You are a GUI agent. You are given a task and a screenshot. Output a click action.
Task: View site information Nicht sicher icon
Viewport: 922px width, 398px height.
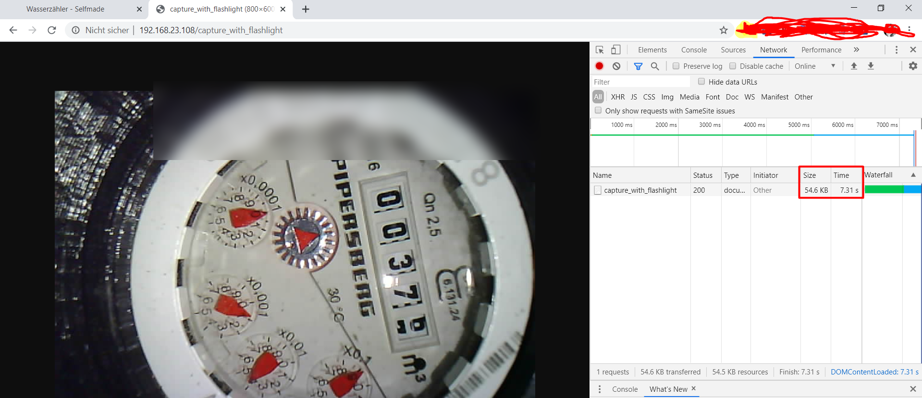[75, 30]
